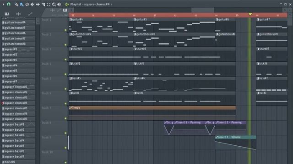Select square#5 in the picker list
The image size is (293, 164).
pos(18,71)
